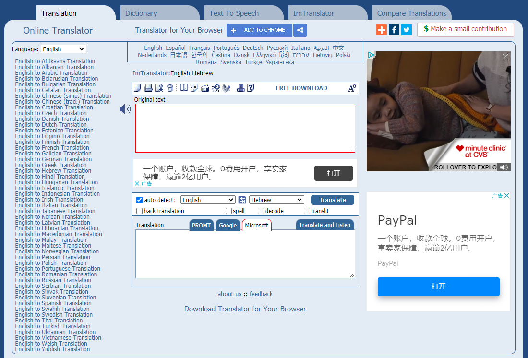Share on Twitter icon

coord(407,30)
